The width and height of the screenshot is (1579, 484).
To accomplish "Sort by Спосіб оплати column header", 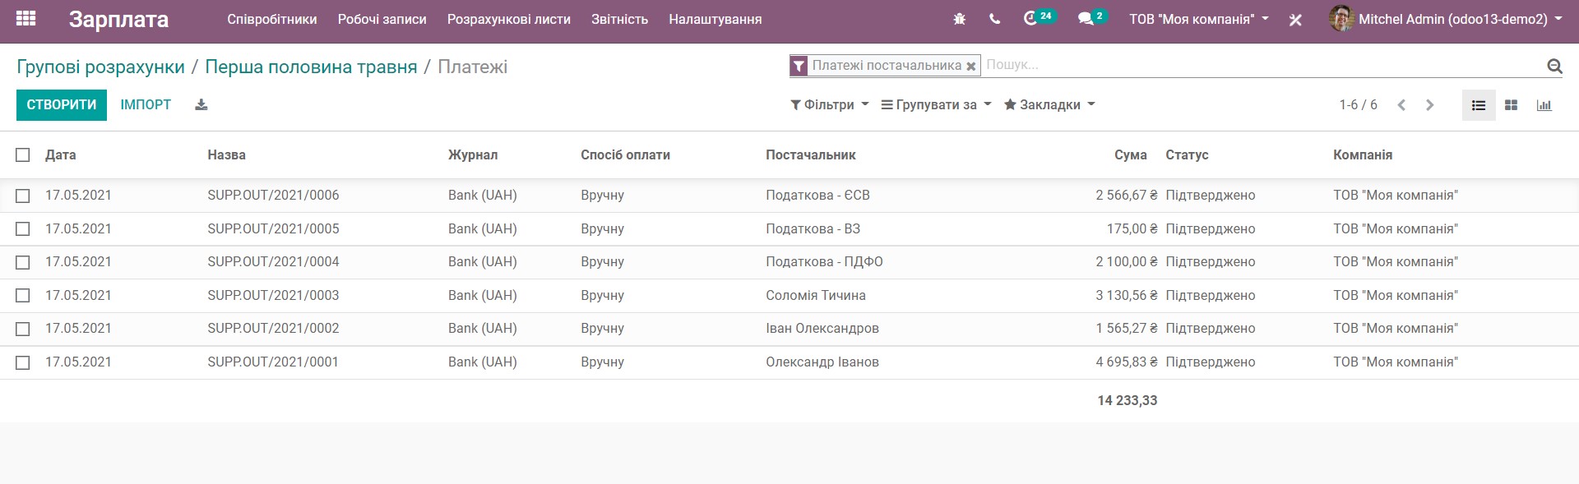I will coord(626,154).
